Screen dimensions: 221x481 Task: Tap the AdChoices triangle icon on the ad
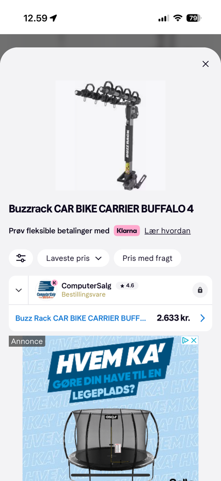pos(185,340)
